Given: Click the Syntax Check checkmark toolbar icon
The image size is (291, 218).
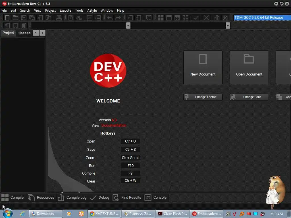Looking at the screenshot, I should (x=196, y=18).
